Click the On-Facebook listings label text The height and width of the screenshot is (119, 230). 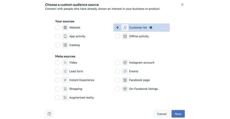click(144, 89)
